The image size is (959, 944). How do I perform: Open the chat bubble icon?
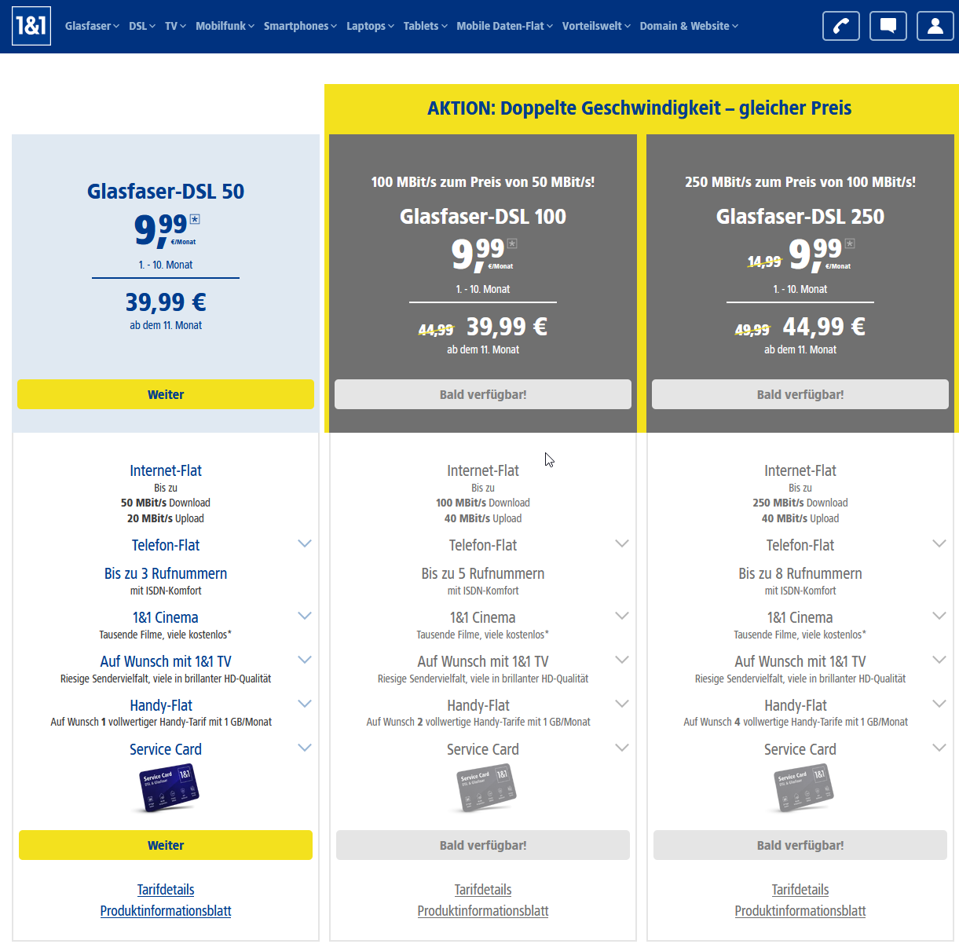888,26
